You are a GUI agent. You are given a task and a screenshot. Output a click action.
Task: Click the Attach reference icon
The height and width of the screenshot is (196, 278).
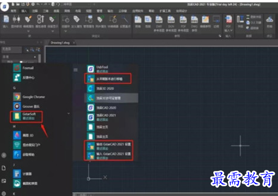(x=138, y=19)
